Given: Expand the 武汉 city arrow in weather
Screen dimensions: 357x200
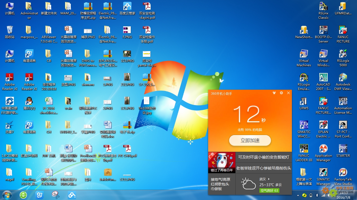Looking at the screenshot, I should coord(269,179).
